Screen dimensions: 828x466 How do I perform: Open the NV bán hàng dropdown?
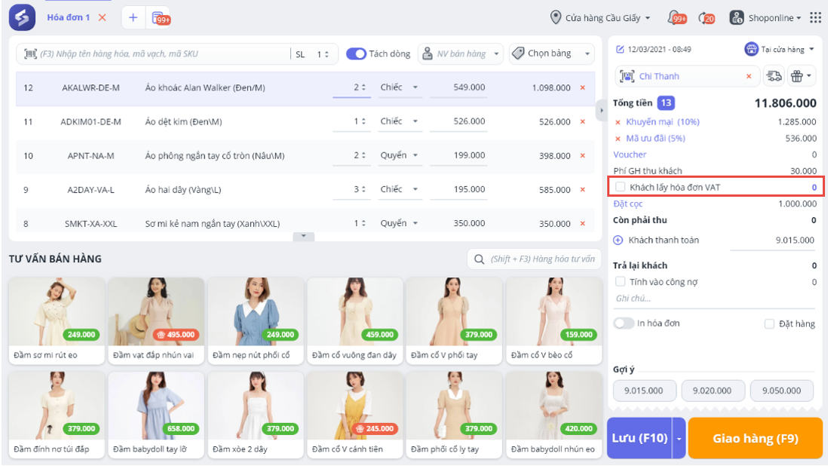click(x=460, y=54)
